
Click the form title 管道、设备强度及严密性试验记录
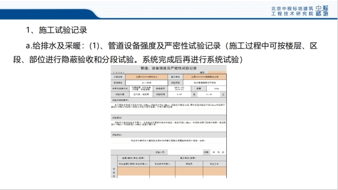coord(169,69)
